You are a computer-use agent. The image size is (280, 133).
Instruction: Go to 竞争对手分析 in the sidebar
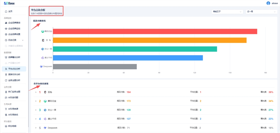point(14,75)
